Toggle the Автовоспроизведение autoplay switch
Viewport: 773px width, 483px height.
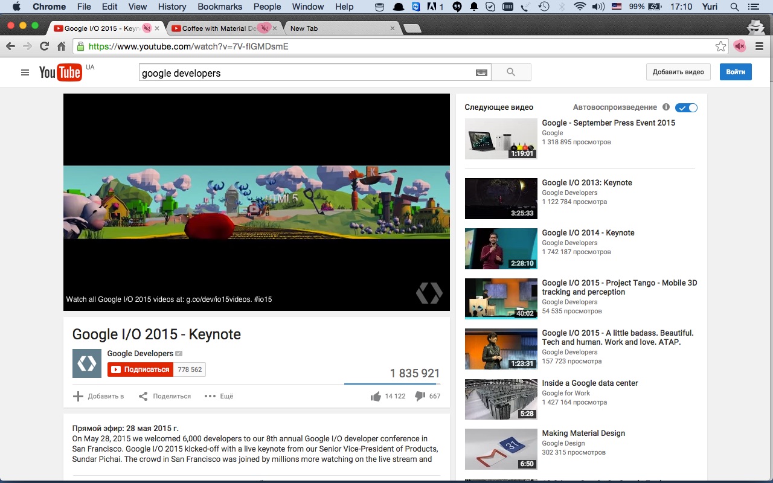[686, 107]
